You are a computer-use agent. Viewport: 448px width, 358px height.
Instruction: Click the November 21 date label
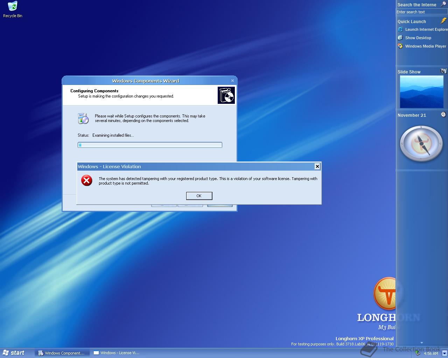tap(412, 115)
